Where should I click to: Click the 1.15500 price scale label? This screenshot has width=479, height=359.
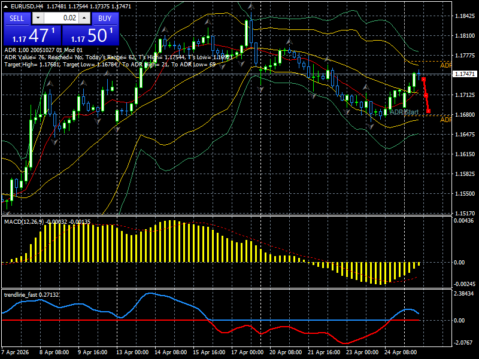[x=465, y=193]
